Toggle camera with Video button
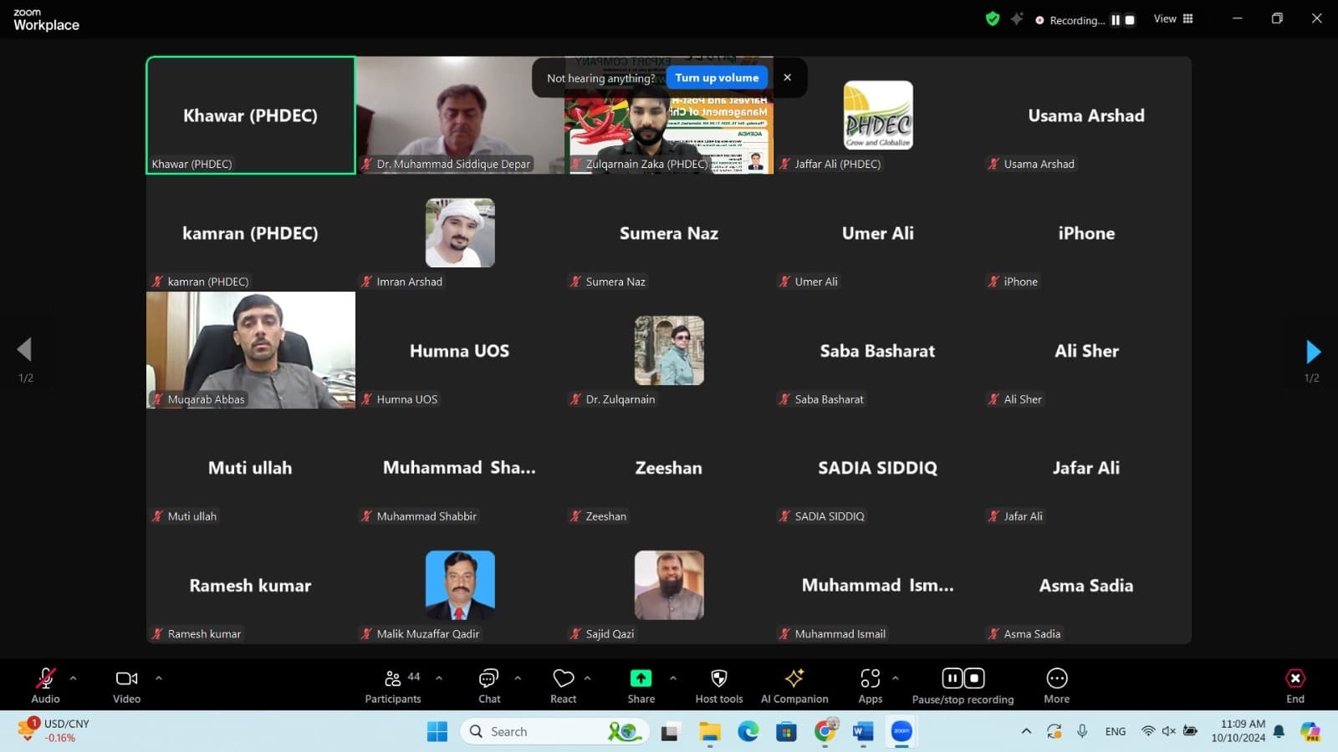Image resolution: width=1338 pixels, height=752 pixels. 126,685
